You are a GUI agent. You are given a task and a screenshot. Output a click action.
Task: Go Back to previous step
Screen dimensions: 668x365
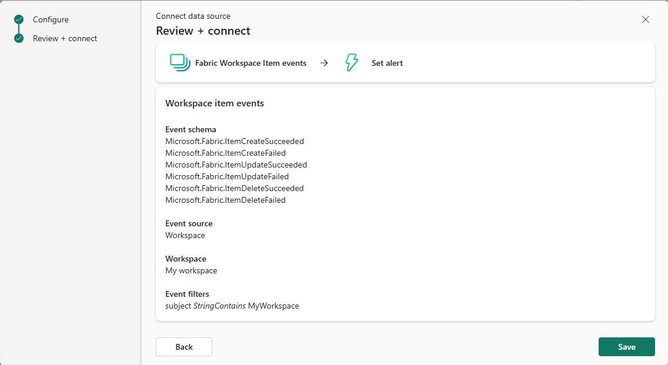(x=184, y=347)
